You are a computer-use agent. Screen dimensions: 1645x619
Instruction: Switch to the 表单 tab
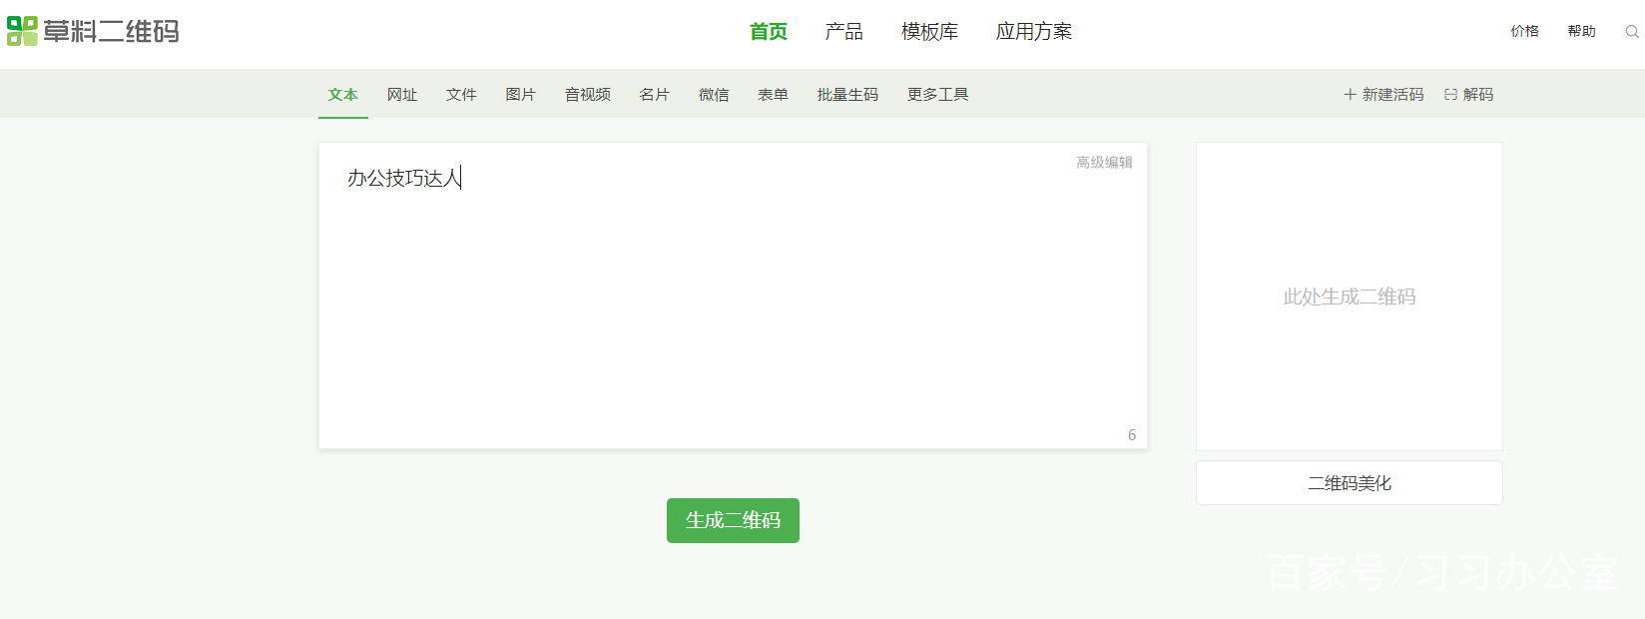(773, 95)
